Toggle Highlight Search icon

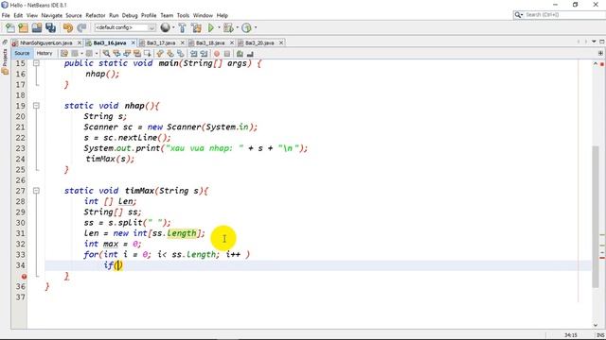click(x=137, y=53)
